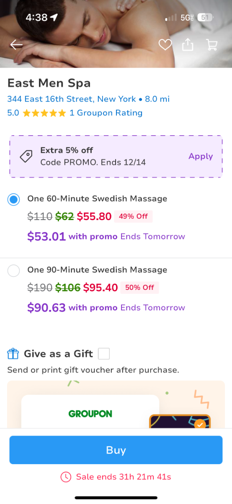Image resolution: width=232 pixels, height=504 pixels.
Task: Tap the East Men Spa title
Action: (49, 83)
